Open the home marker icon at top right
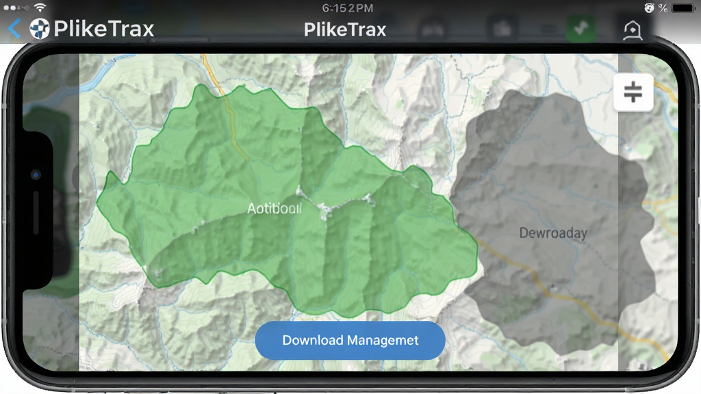The image size is (701, 394). [x=633, y=30]
